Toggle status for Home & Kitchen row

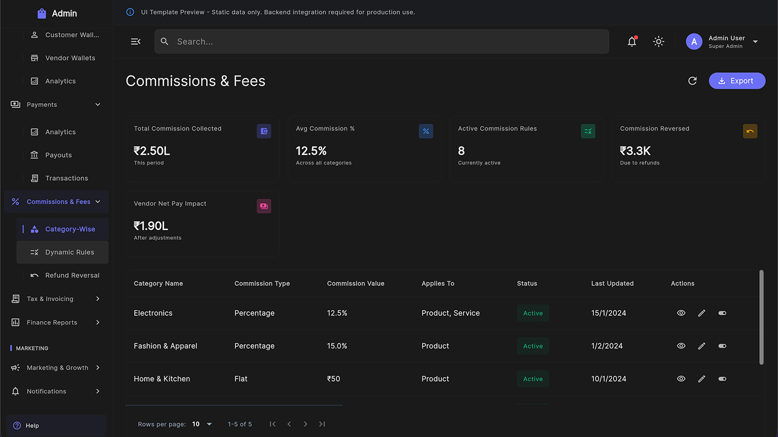click(x=722, y=379)
